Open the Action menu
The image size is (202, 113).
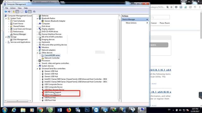coord(13,8)
